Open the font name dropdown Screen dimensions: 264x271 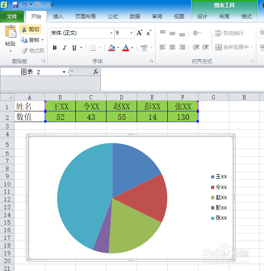(112, 33)
